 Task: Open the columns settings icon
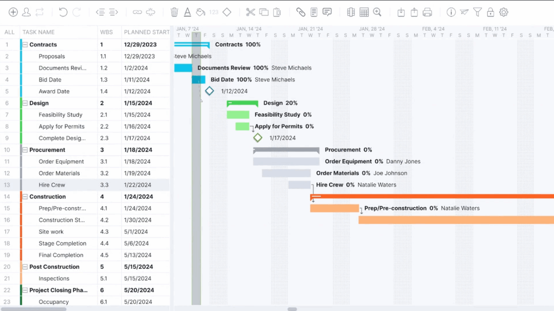351,12
